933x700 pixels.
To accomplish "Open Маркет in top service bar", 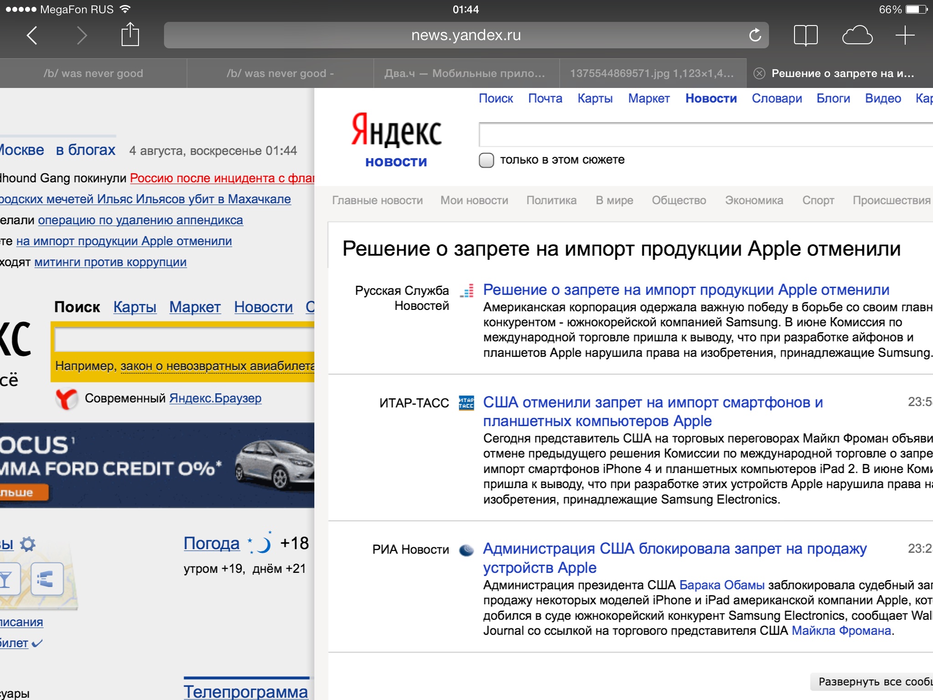I will tap(649, 98).
